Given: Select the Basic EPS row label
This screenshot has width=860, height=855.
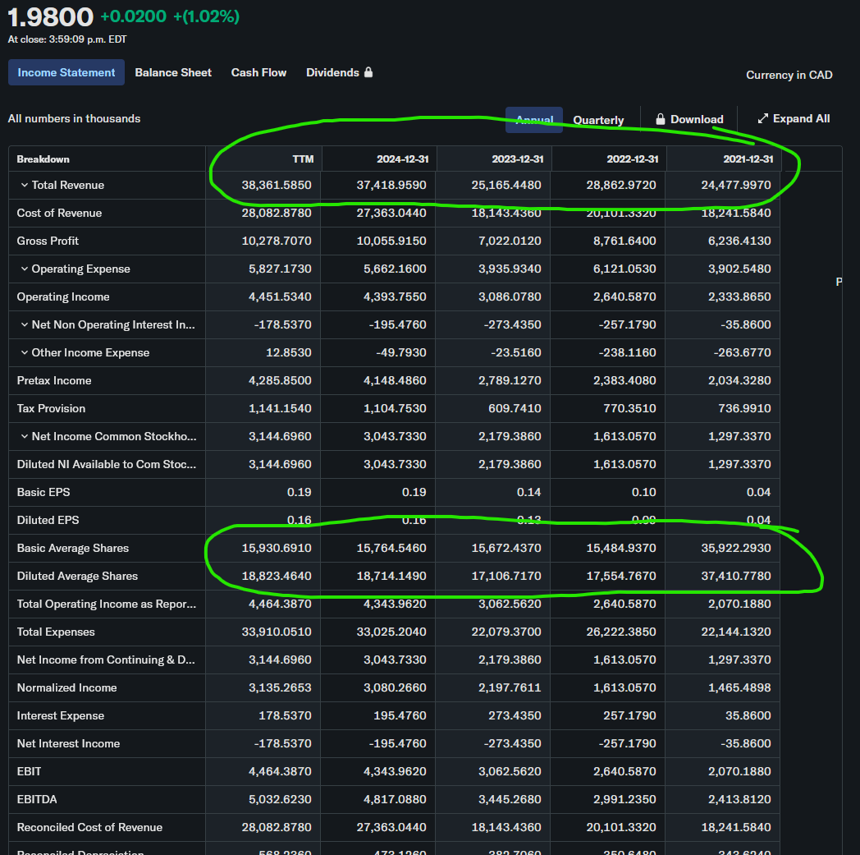Looking at the screenshot, I should [43, 492].
